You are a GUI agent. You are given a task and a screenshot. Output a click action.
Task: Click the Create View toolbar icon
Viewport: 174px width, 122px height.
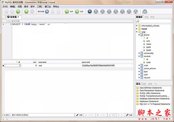point(145,11)
